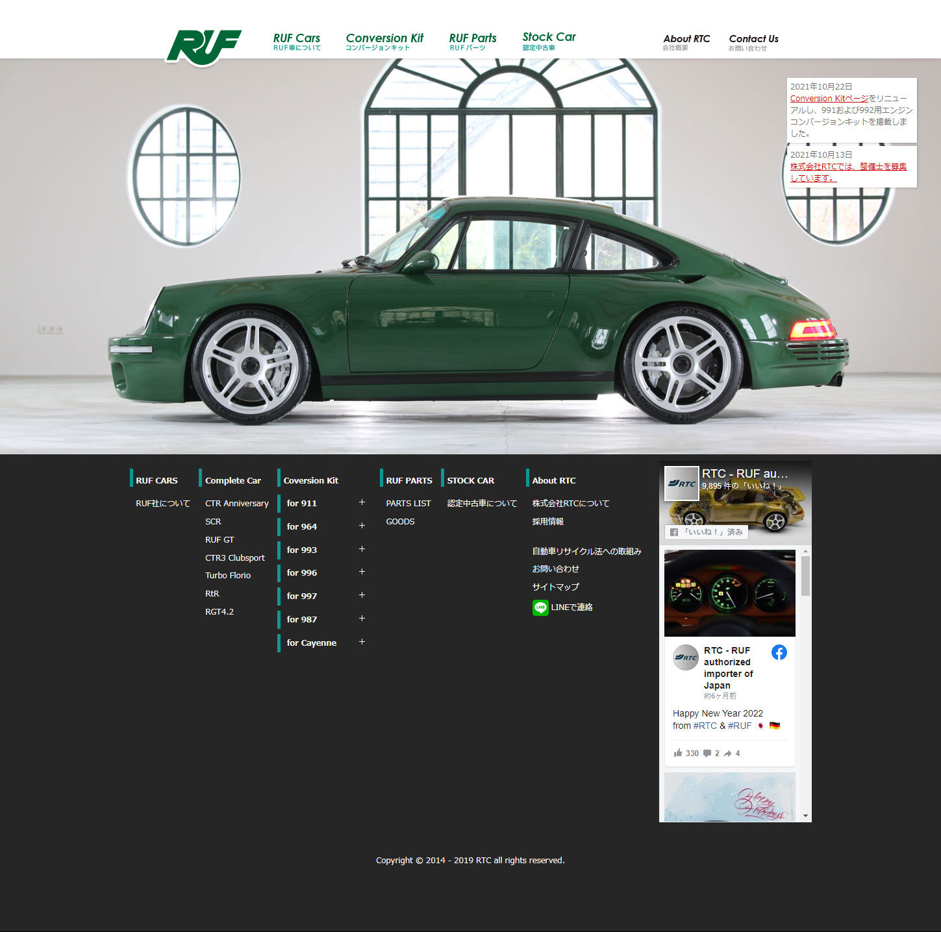Click the RTC page avatar in Facebook header
Viewport: 941px width, 932px height.
[682, 484]
